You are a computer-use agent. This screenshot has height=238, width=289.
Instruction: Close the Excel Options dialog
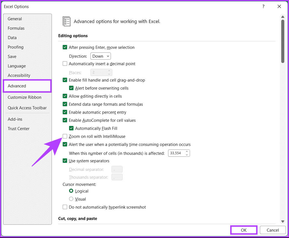tap(279, 6)
